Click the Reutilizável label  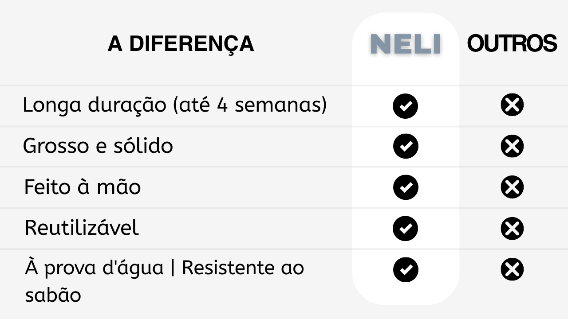click(x=82, y=228)
